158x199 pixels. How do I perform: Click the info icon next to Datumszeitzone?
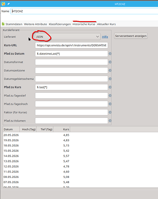[110, 70]
